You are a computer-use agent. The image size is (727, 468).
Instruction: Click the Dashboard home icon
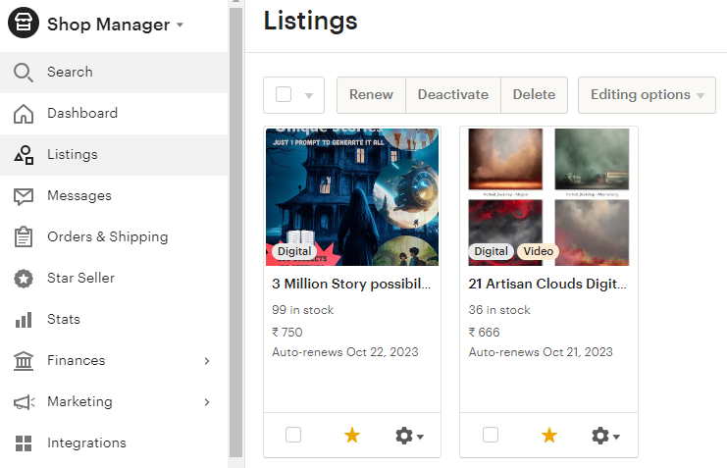pos(24,114)
